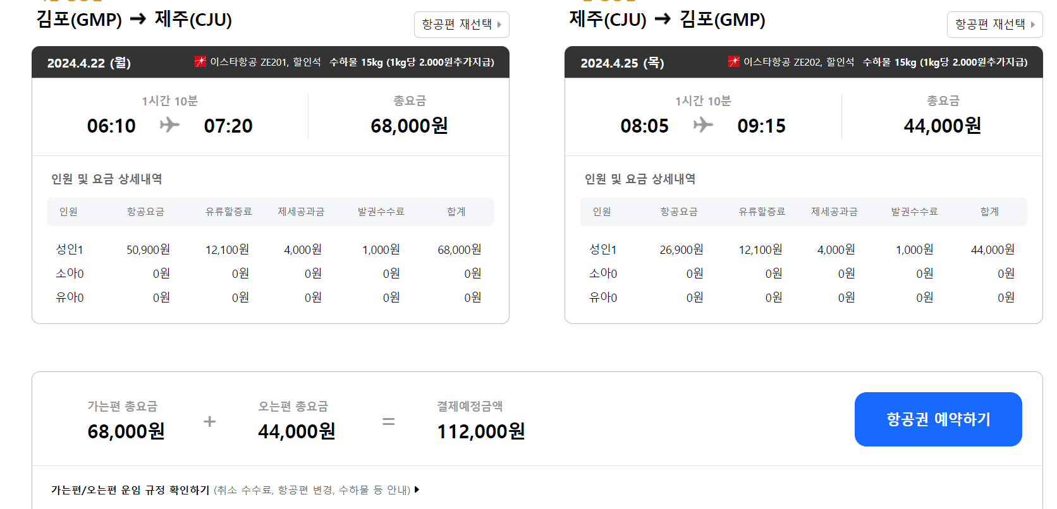Select return date 2024.4.25 (목)

pos(623,63)
